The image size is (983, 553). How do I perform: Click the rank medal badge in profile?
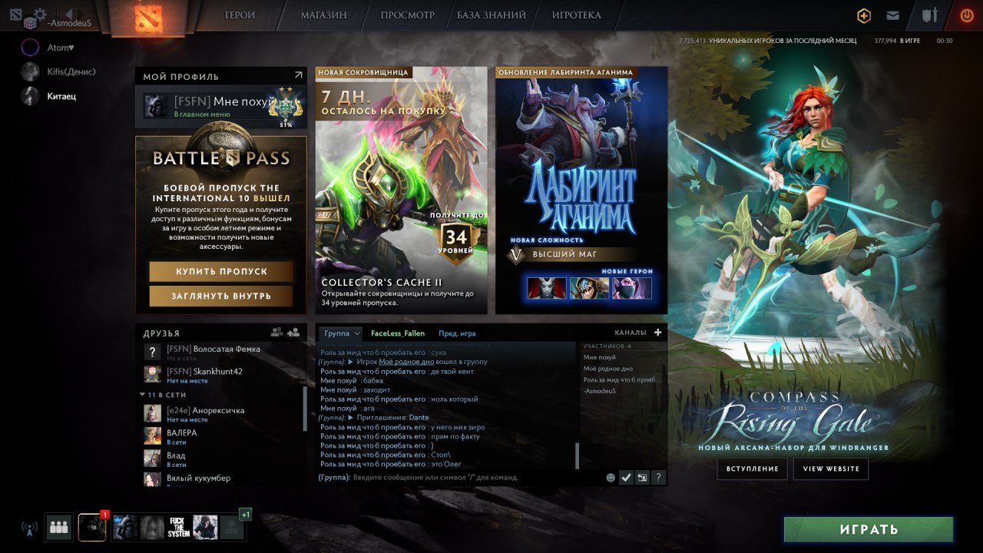pos(286,108)
